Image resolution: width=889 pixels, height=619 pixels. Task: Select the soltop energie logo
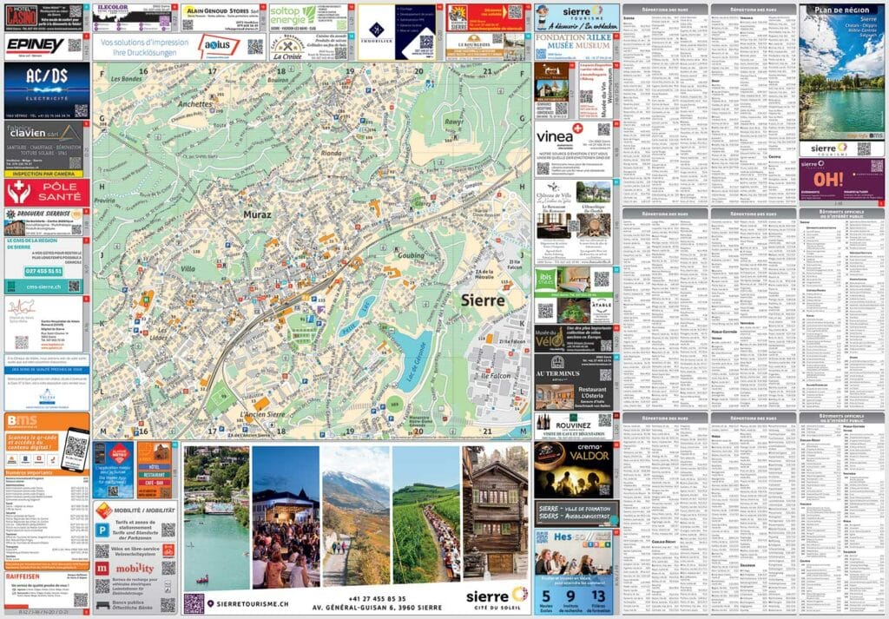point(293,16)
